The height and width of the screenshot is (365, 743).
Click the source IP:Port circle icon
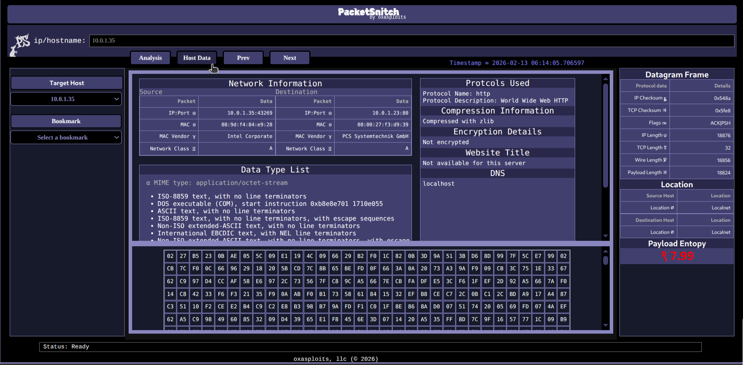[x=194, y=113]
